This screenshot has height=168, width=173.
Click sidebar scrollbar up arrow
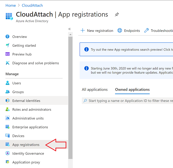[x=70, y=35]
